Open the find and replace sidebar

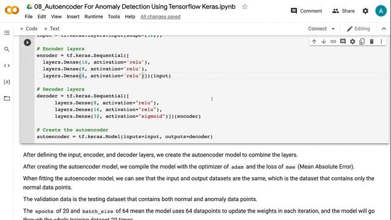pos(7,49)
